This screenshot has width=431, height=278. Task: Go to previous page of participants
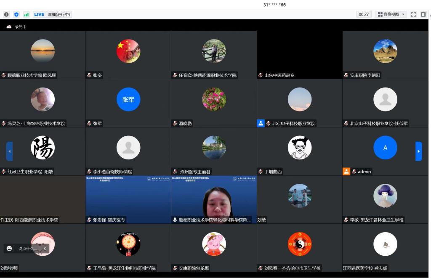pos(9,151)
